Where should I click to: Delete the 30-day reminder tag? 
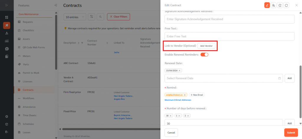tap(170, 116)
